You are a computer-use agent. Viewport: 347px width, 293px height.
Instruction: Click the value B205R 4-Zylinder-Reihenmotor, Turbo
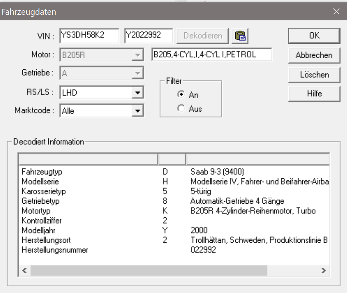[253, 211]
